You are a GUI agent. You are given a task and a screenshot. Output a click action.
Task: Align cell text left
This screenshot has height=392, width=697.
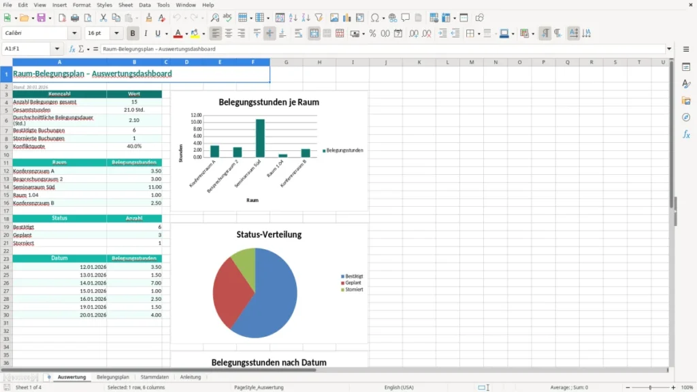pos(216,33)
